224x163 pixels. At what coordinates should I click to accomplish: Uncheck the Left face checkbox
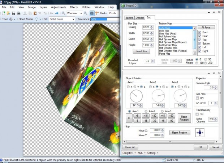coord(200,47)
